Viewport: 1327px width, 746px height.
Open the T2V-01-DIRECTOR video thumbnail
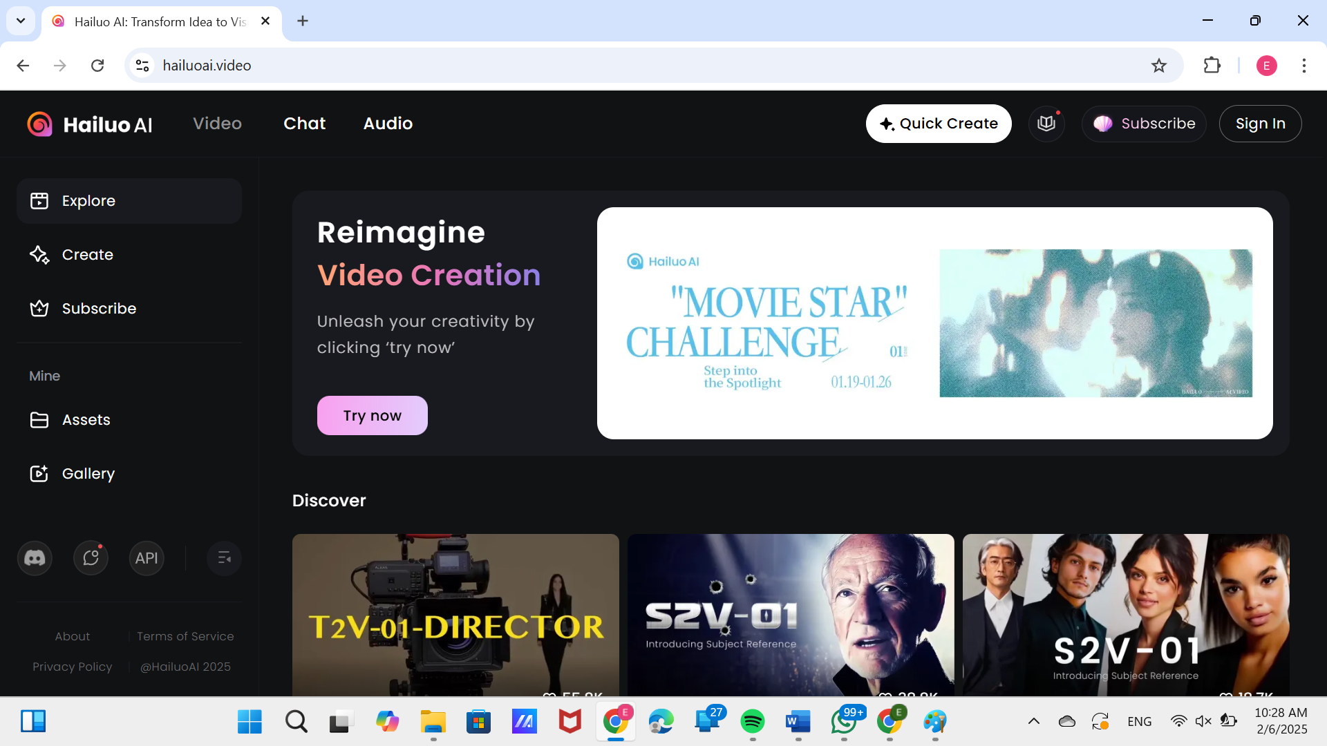tap(455, 615)
